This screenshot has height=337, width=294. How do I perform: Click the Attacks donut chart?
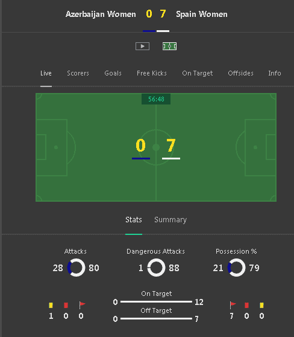tap(76, 268)
